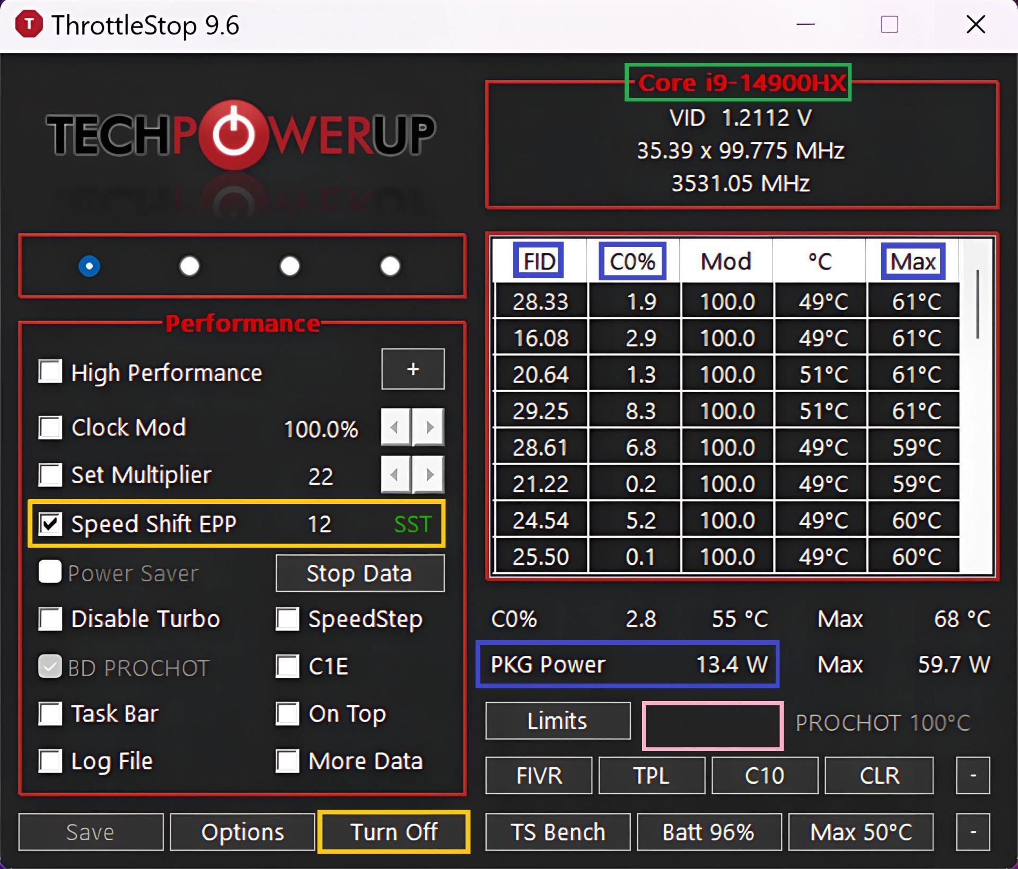The image size is (1018, 869).
Task: Enable the C1E checkbox
Action: coord(287,666)
